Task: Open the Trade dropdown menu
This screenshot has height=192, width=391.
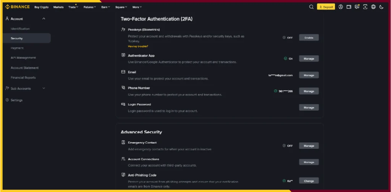Action: click(x=73, y=7)
